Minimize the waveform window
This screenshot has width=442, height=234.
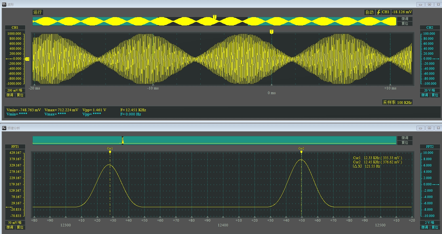tap(420, 4)
